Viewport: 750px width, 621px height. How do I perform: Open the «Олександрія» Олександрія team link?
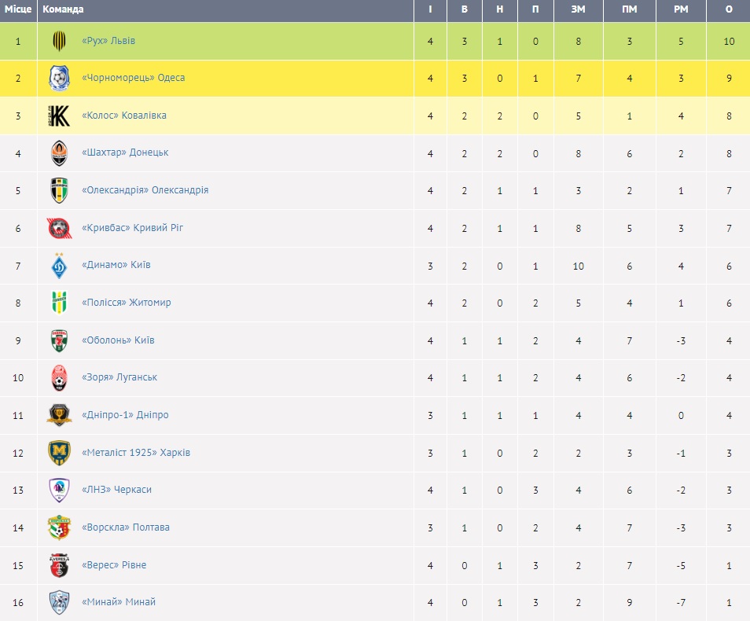coord(145,190)
